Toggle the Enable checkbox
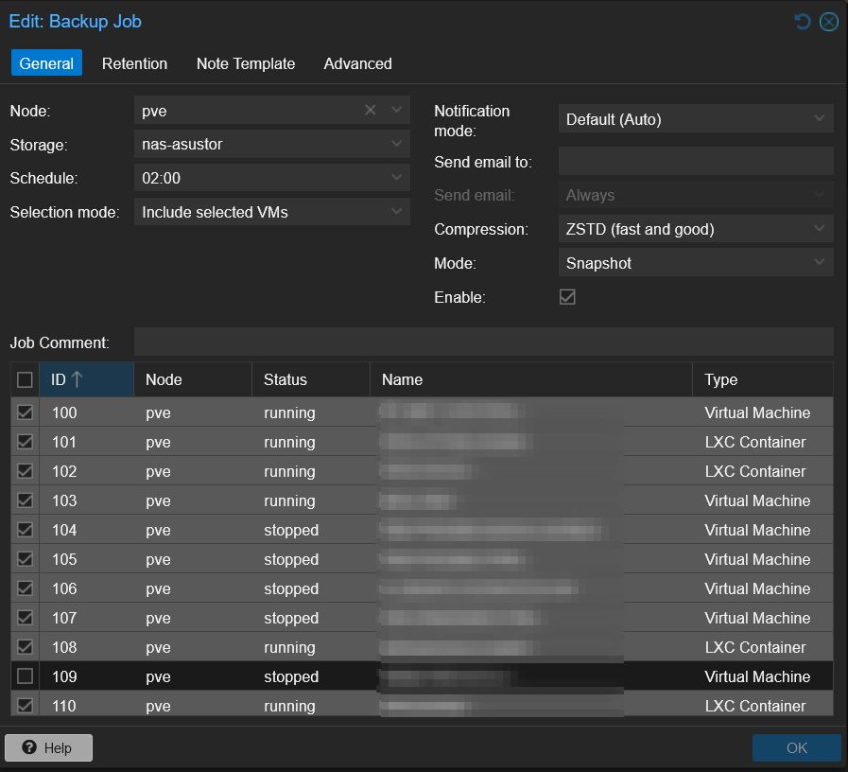This screenshot has width=848, height=772. point(567,297)
